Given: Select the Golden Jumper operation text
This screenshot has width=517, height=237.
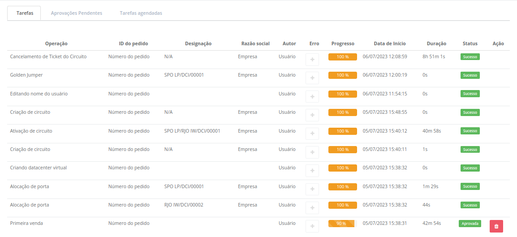Looking at the screenshot, I should pos(26,75).
